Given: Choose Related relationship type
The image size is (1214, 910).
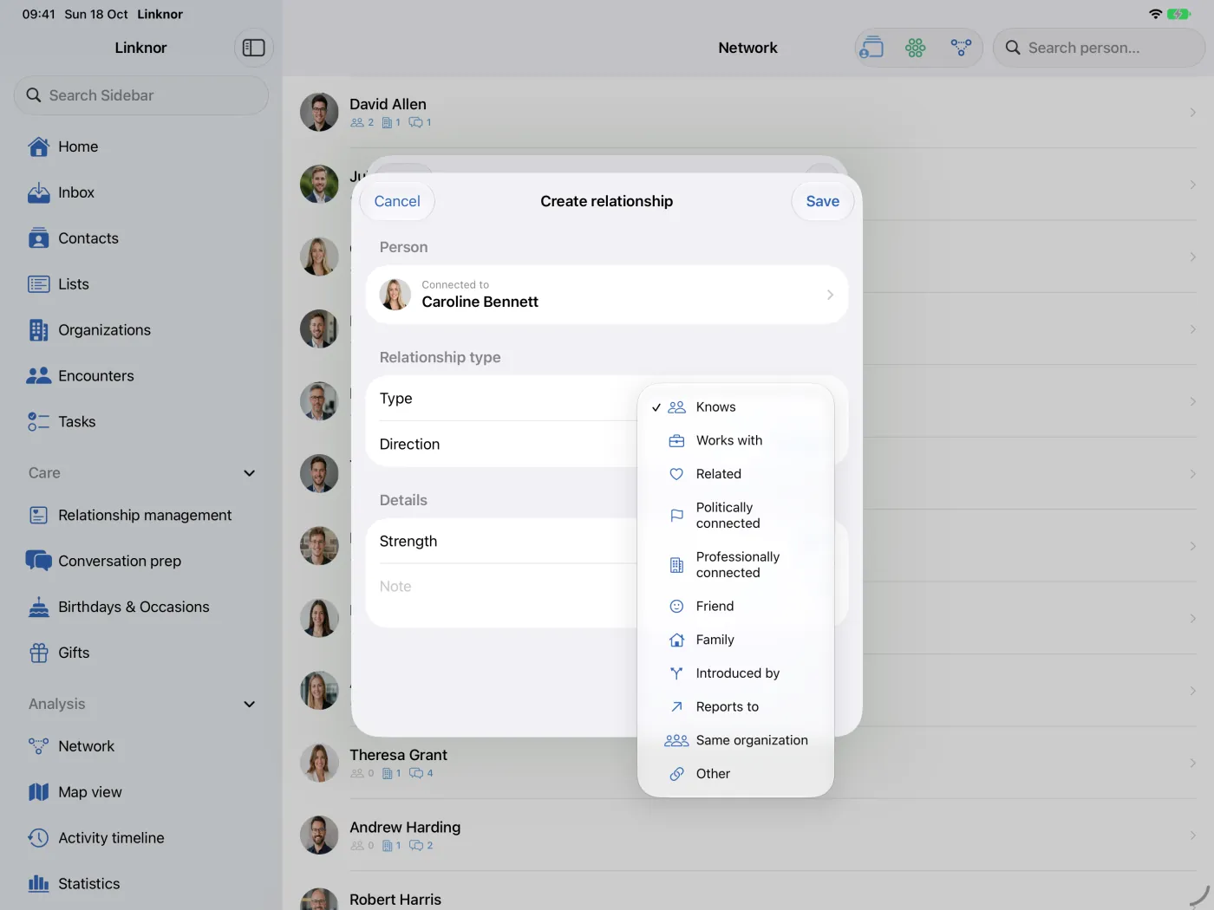Looking at the screenshot, I should coord(735,474).
